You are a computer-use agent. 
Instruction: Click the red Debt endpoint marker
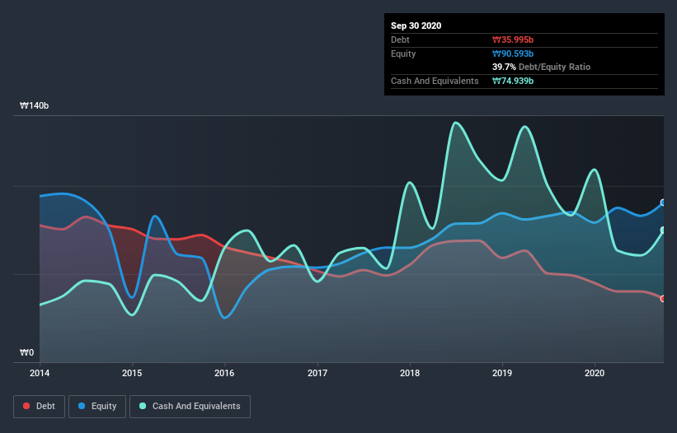(x=663, y=299)
